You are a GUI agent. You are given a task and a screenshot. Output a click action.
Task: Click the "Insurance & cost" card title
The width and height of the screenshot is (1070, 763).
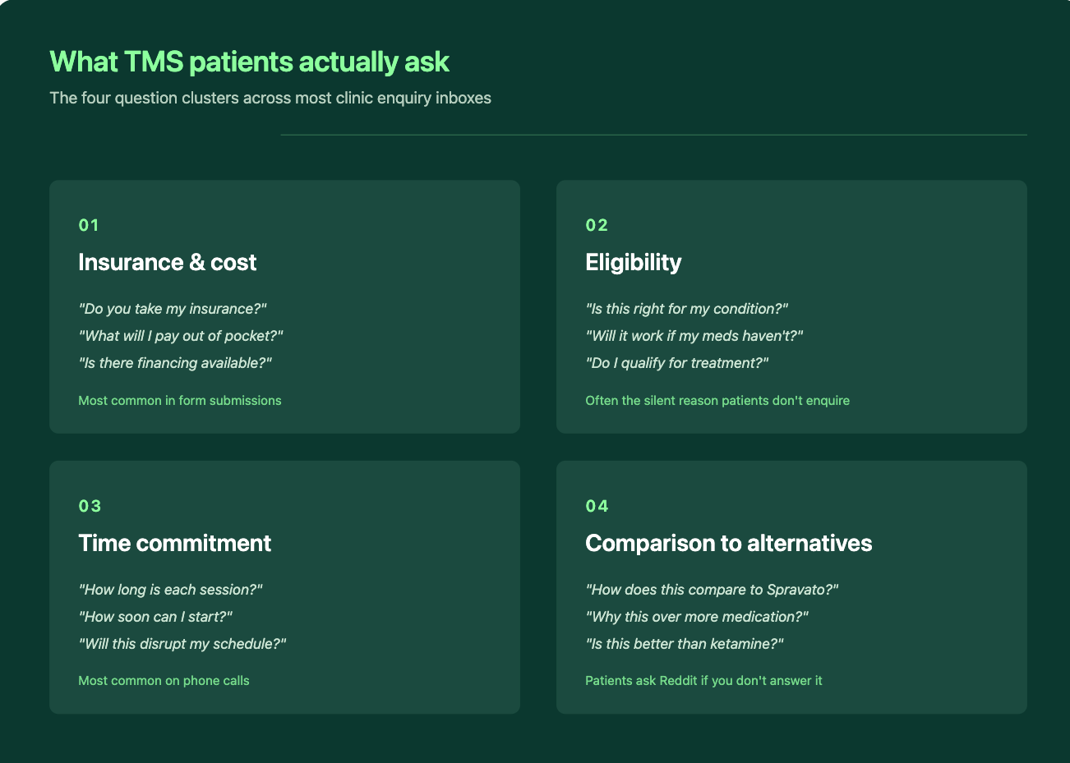168,262
